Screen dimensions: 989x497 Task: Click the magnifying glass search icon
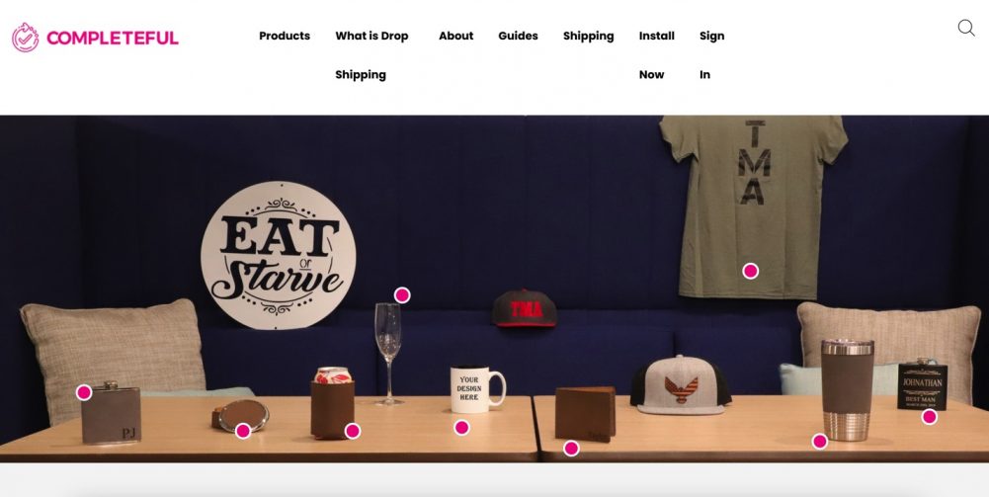pos(966,28)
